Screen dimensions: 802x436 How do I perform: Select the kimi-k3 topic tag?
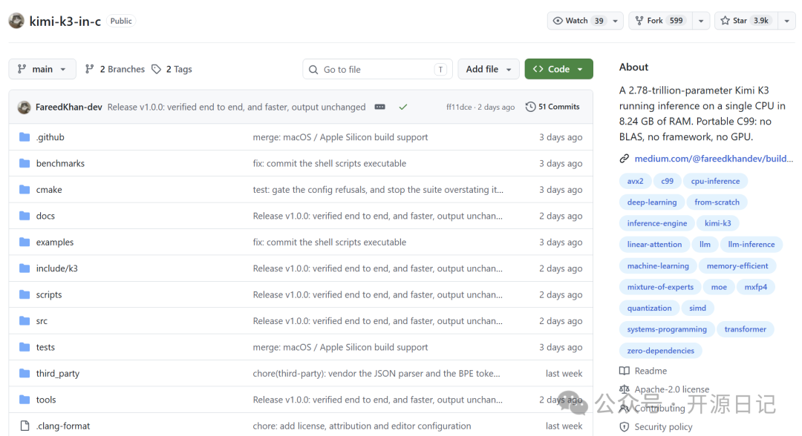[717, 223]
